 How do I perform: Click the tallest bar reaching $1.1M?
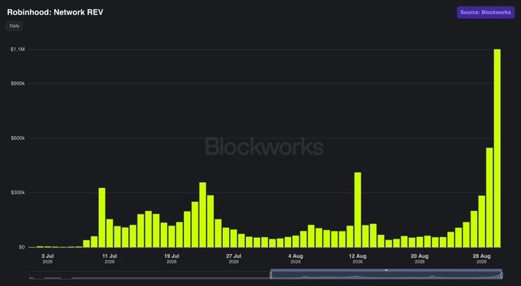pyautogui.click(x=497, y=148)
